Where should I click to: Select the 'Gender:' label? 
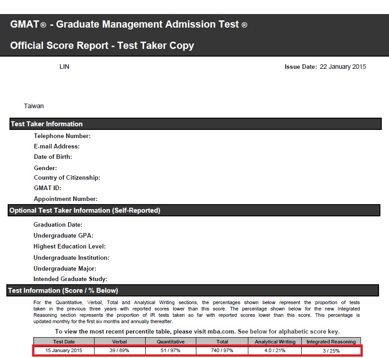[x=45, y=168]
